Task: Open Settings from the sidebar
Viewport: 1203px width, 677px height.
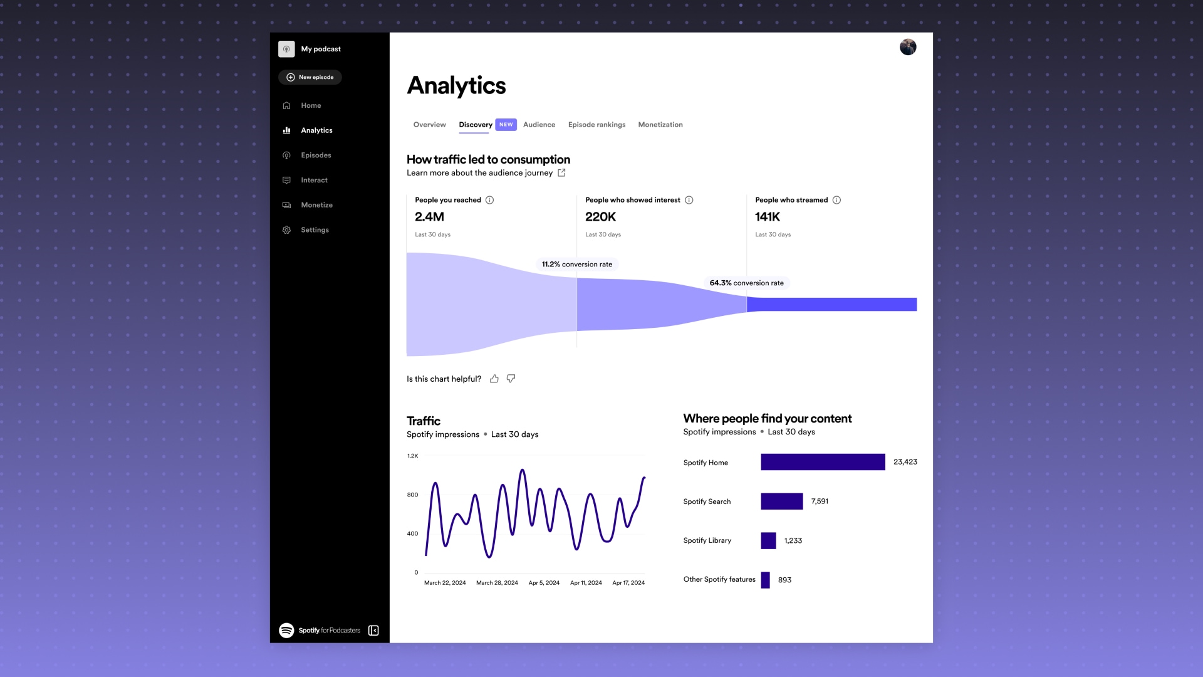Action: click(315, 229)
